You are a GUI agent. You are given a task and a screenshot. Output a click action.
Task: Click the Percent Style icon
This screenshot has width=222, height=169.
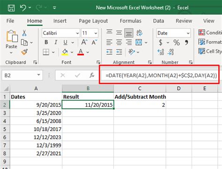pyautogui.click(x=177, y=43)
